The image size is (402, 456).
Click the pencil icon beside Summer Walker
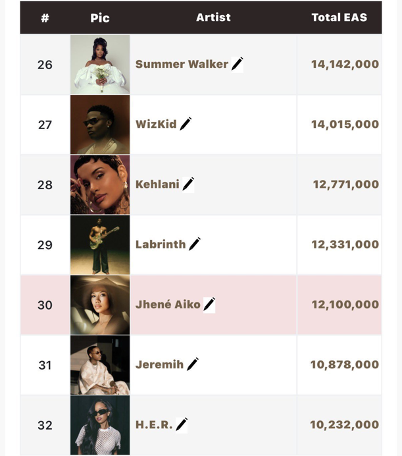238,64
